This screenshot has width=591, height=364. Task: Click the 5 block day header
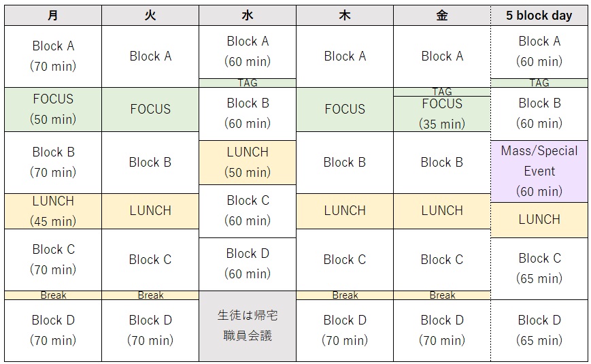pyautogui.click(x=539, y=16)
